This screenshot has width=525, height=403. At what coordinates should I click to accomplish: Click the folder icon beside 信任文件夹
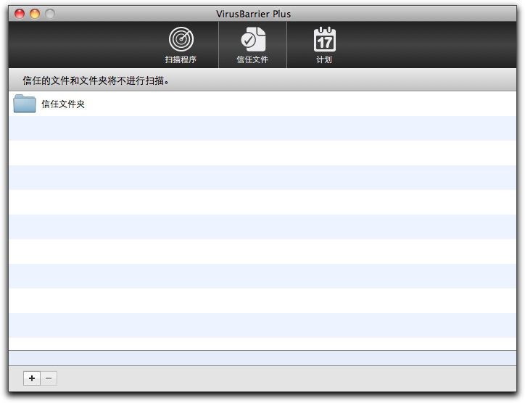[x=25, y=104]
